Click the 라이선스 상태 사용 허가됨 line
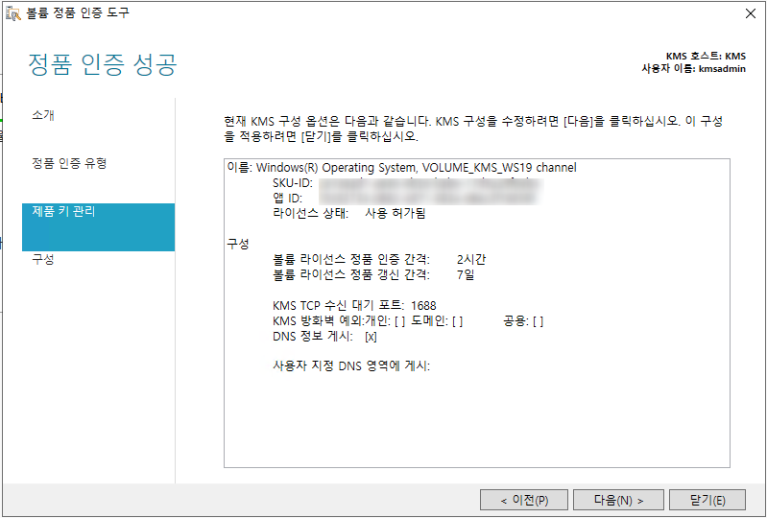Viewport: 767px width, 518px height. pos(349,214)
